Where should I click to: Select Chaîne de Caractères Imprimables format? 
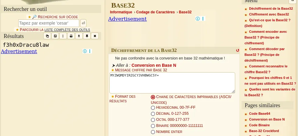[153, 97]
